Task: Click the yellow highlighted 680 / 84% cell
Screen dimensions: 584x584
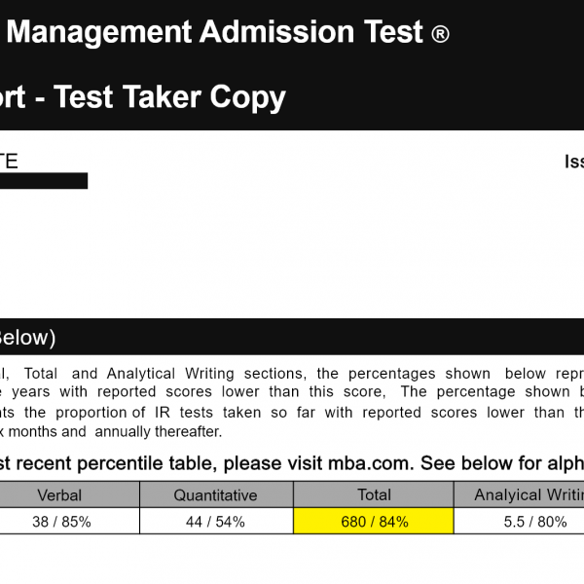Action: [x=374, y=522]
